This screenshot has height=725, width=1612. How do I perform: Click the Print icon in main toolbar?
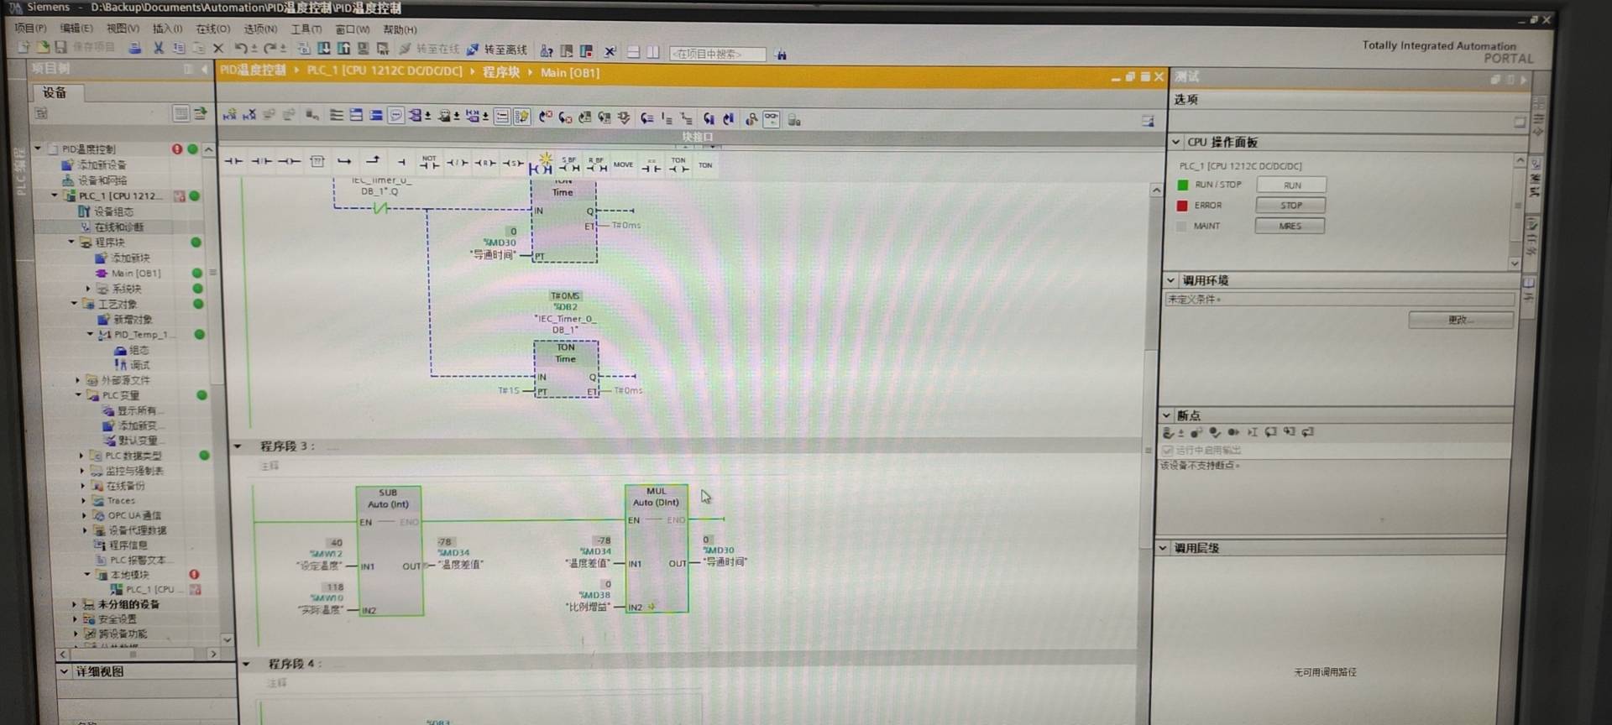coord(134,48)
